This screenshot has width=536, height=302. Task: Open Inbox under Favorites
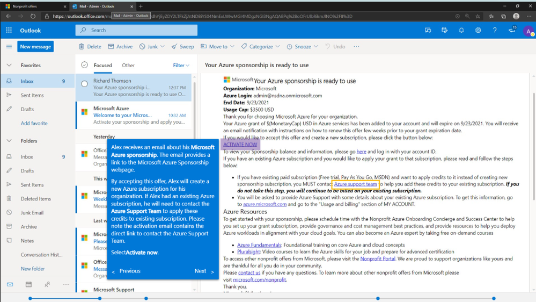37,81
